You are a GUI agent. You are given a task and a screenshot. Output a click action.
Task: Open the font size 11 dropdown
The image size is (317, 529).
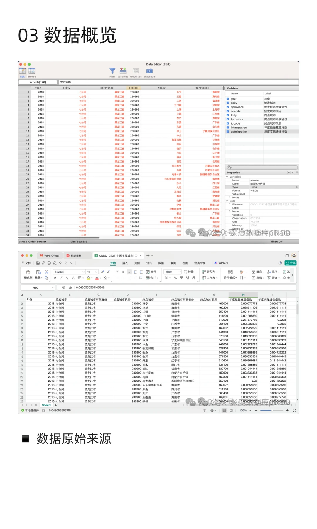[x=96, y=272]
